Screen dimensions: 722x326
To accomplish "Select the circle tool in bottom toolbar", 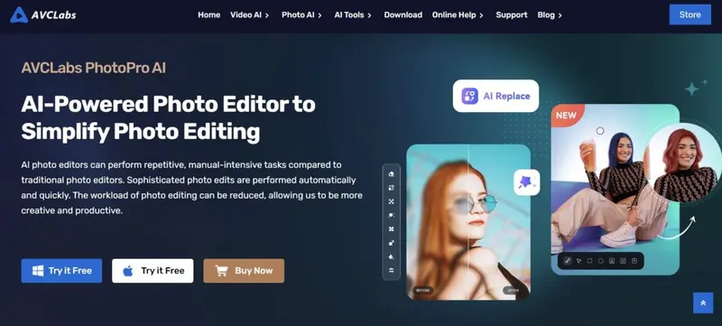I will coord(601,261).
